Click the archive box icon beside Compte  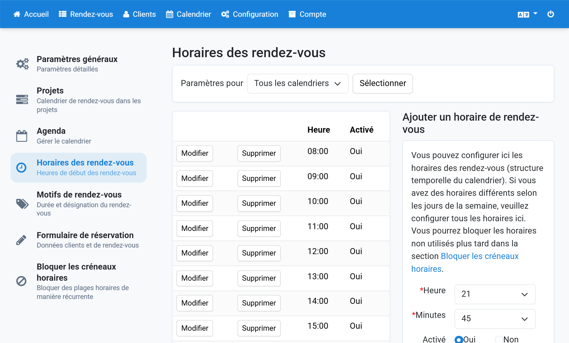coord(292,14)
